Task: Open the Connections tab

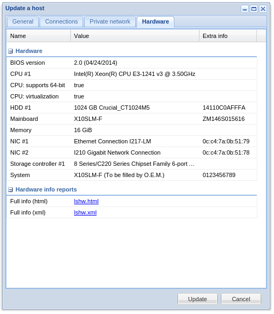Action: point(62,21)
